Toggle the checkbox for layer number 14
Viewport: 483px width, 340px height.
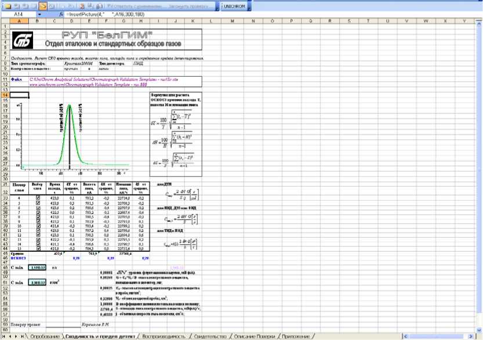38,244
